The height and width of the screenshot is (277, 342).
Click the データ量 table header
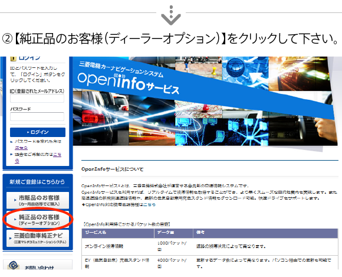(x=173, y=233)
